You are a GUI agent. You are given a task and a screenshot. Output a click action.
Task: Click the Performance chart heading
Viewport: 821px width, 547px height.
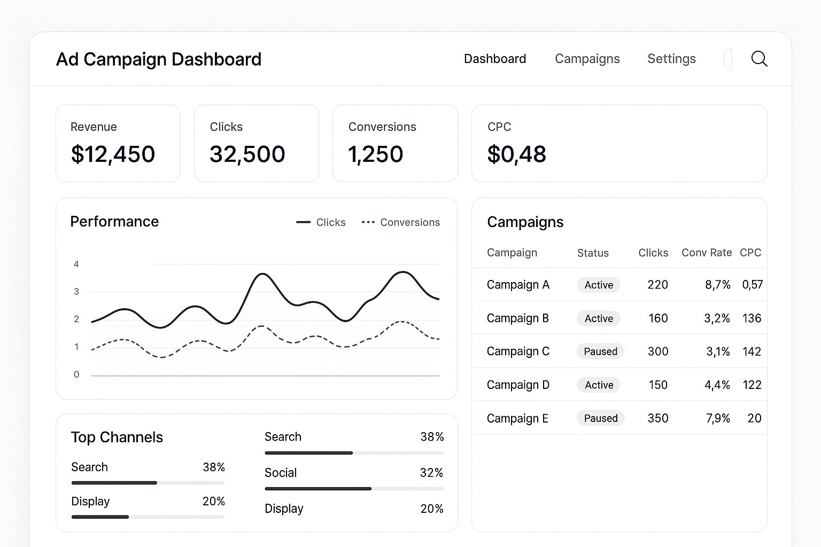point(114,222)
